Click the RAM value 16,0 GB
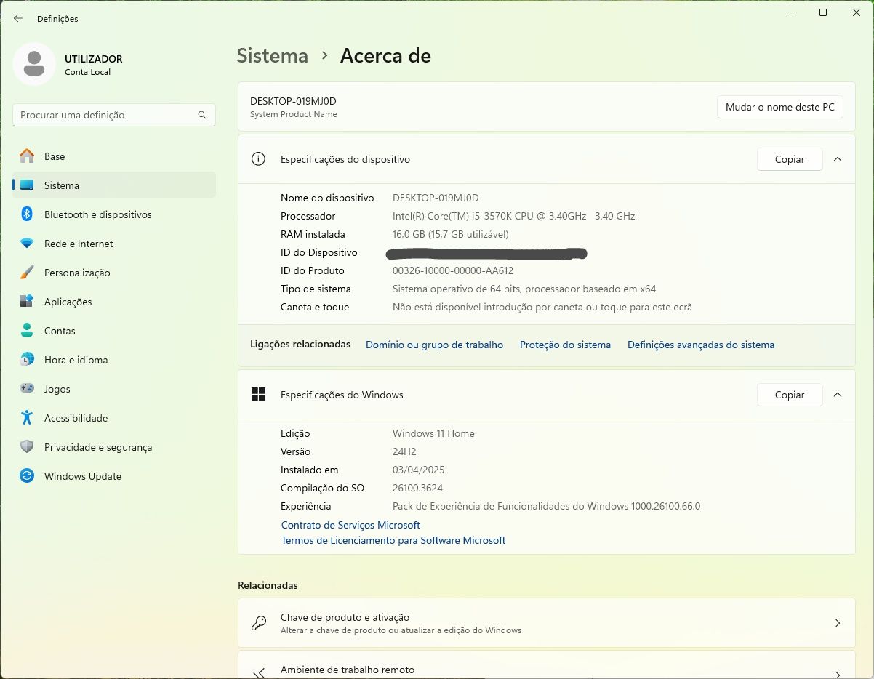874x679 pixels. pyautogui.click(x=450, y=234)
